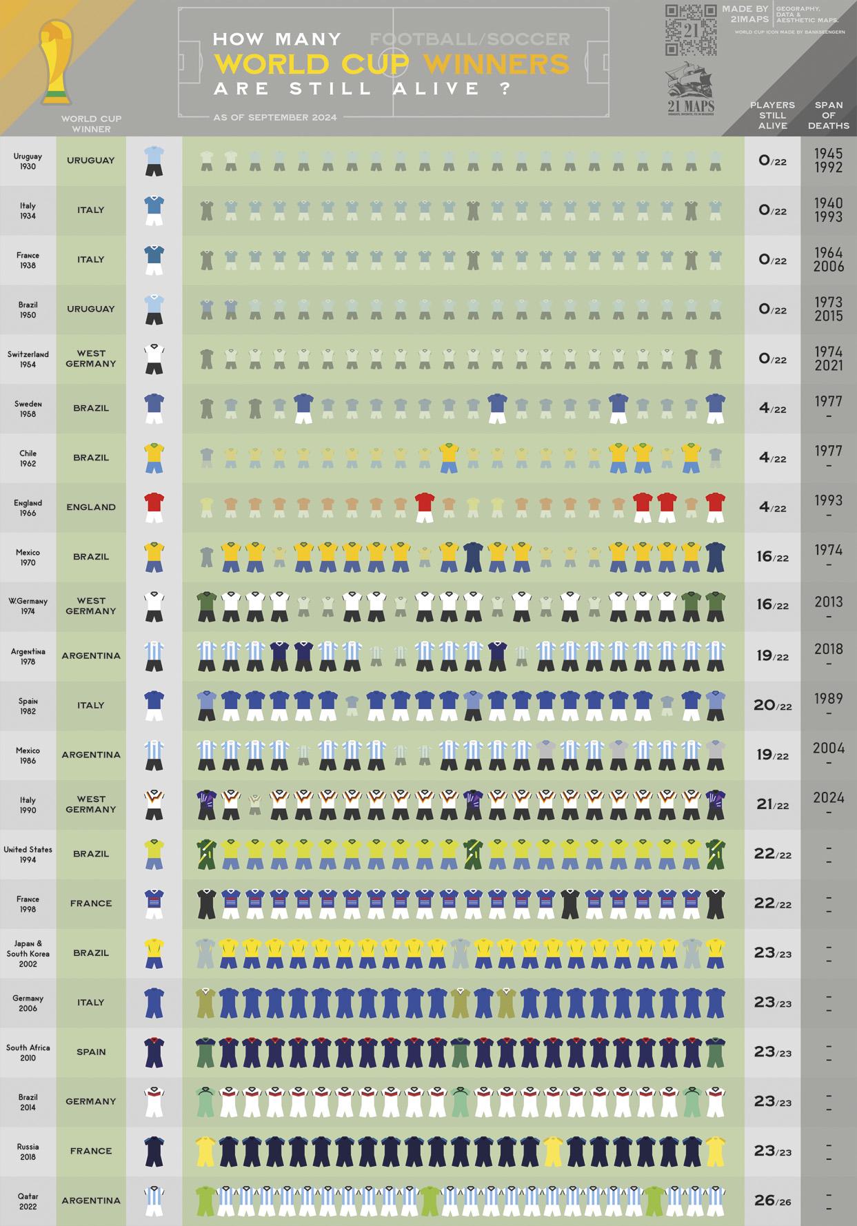Click the Brazil 2014 winner kit icon
Screen dimensions: 857x1226
click(x=154, y=1103)
